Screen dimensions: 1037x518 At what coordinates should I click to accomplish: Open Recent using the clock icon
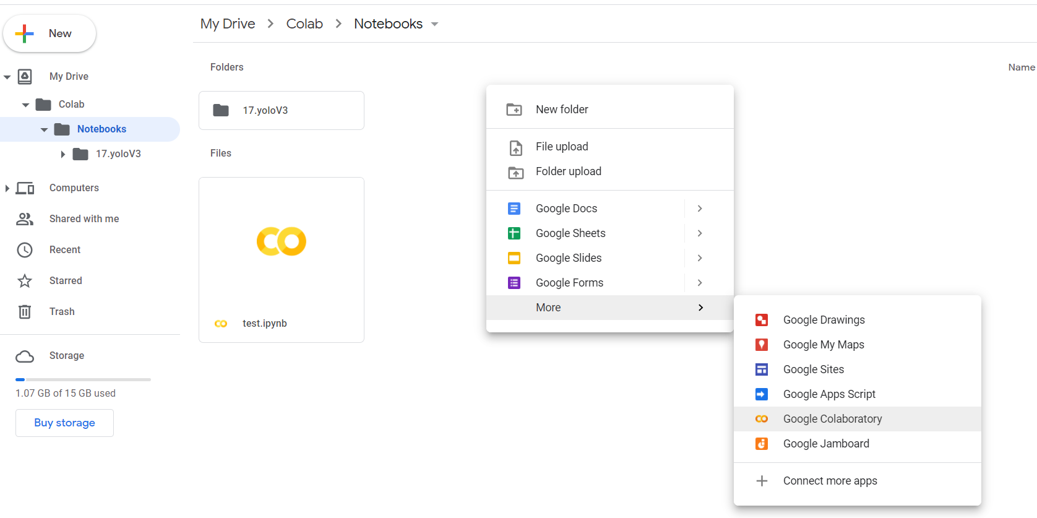pos(25,250)
